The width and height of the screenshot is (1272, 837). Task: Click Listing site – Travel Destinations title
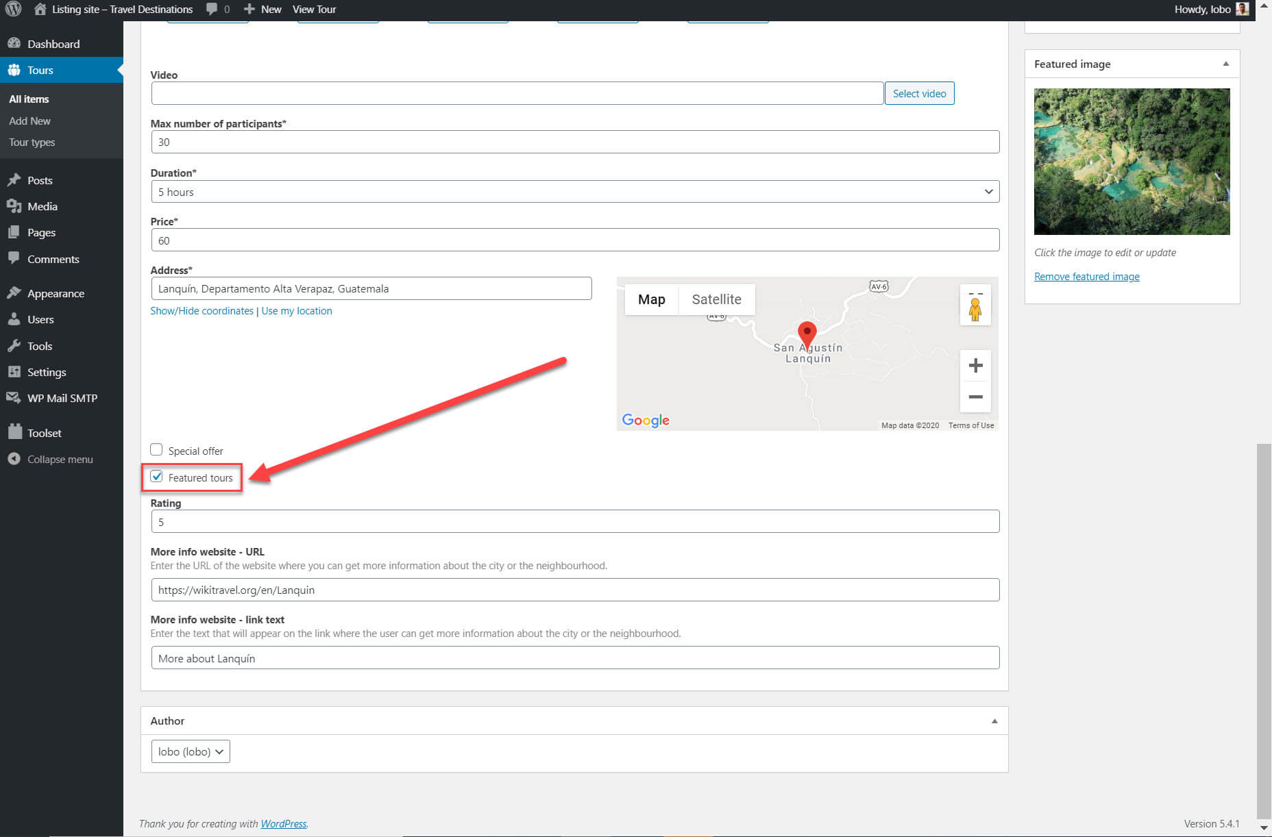[122, 9]
